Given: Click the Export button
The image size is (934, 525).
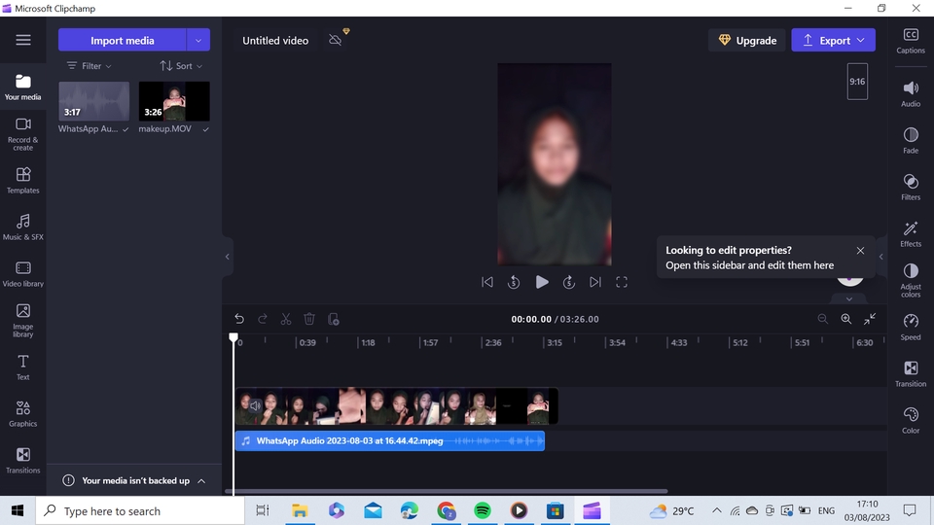Looking at the screenshot, I should pyautogui.click(x=834, y=40).
